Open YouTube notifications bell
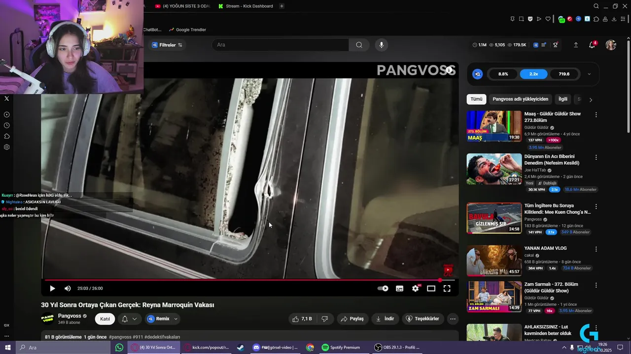The height and width of the screenshot is (354, 631). click(592, 45)
